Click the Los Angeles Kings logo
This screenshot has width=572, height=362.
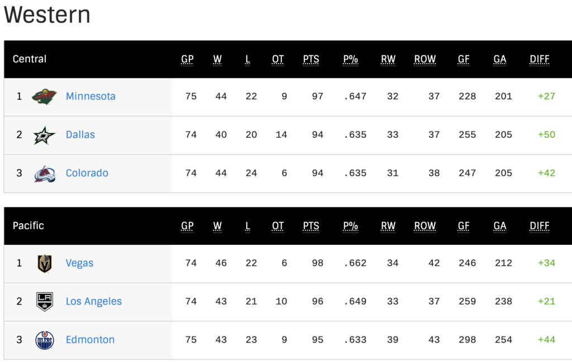coord(45,302)
